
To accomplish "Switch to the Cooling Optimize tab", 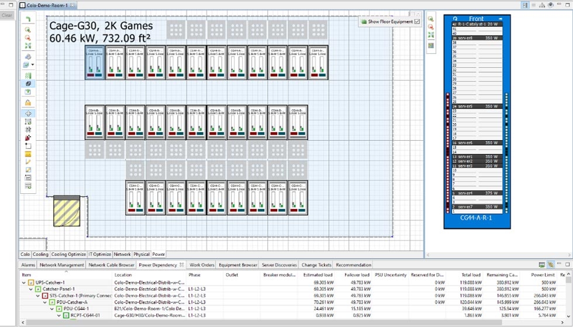I will coord(68,255).
